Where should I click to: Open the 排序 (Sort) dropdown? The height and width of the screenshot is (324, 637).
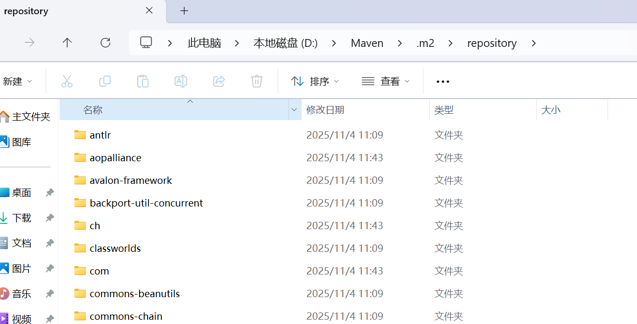point(315,81)
